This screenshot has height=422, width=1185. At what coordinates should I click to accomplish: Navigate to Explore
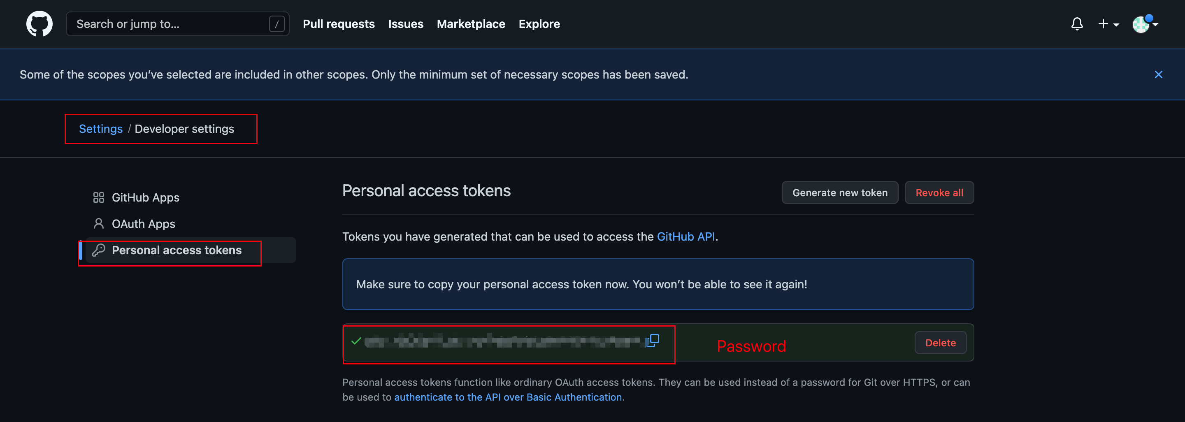(539, 24)
